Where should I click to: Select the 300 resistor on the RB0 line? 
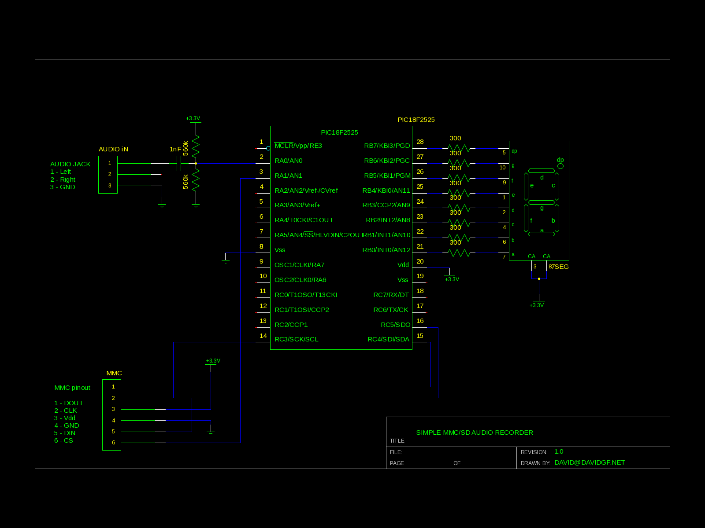pos(459,253)
